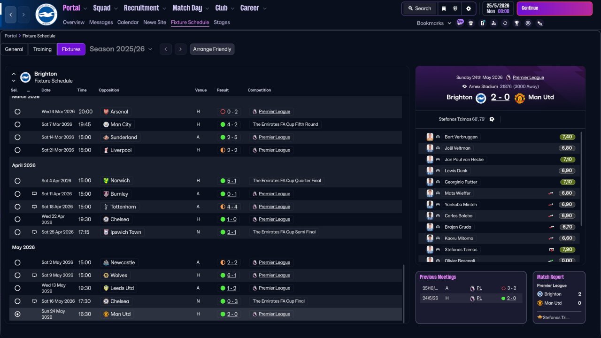Image resolution: width=601 pixels, height=338 pixels.
Task: Open the shirt bookmark shortcut
Action: 471,23
